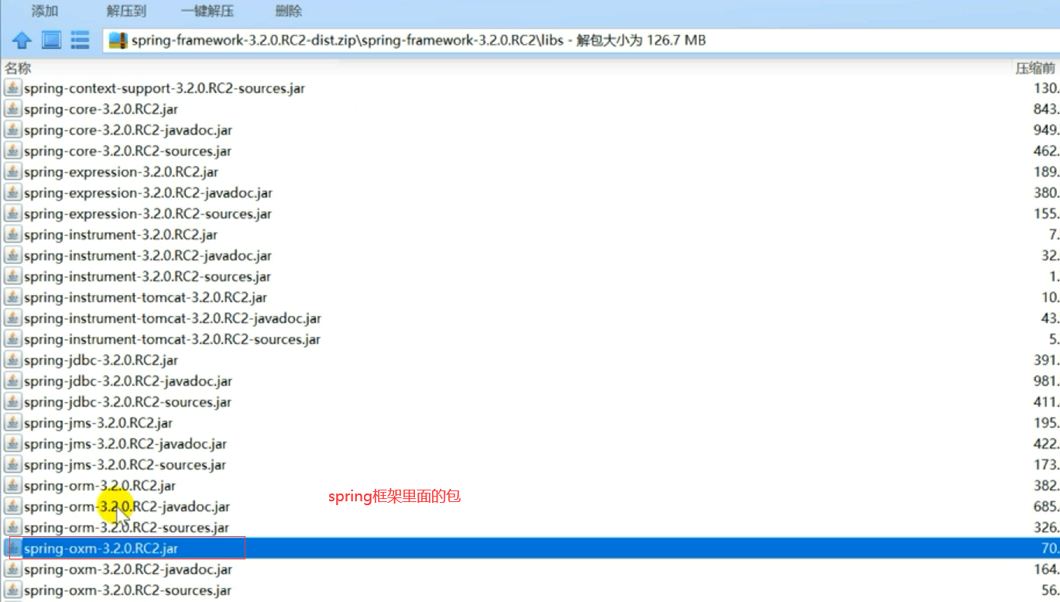Select spring-core-3.2.0.RC2-sources.jar file name

(128, 151)
